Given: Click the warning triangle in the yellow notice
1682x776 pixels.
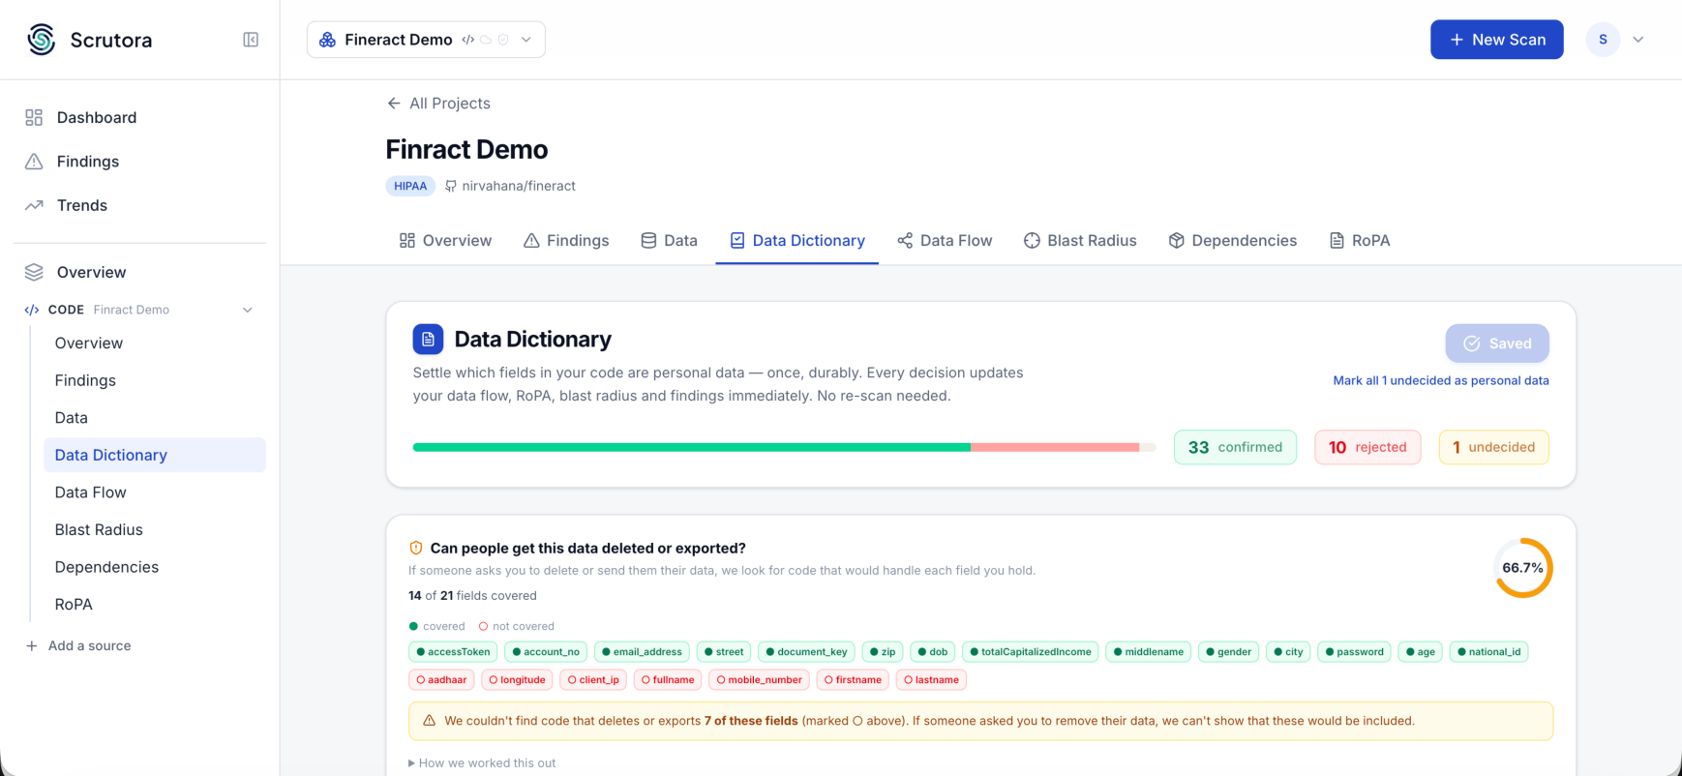Looking at the screenshot, I should click(x=430, y=721).
